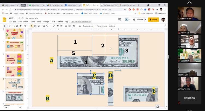Image resolution: width=205 pixels, height=111 pixels.
Task: Open the File menu
Action: click(x=10, y=22)
